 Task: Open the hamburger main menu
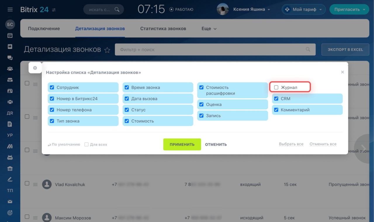10,10
